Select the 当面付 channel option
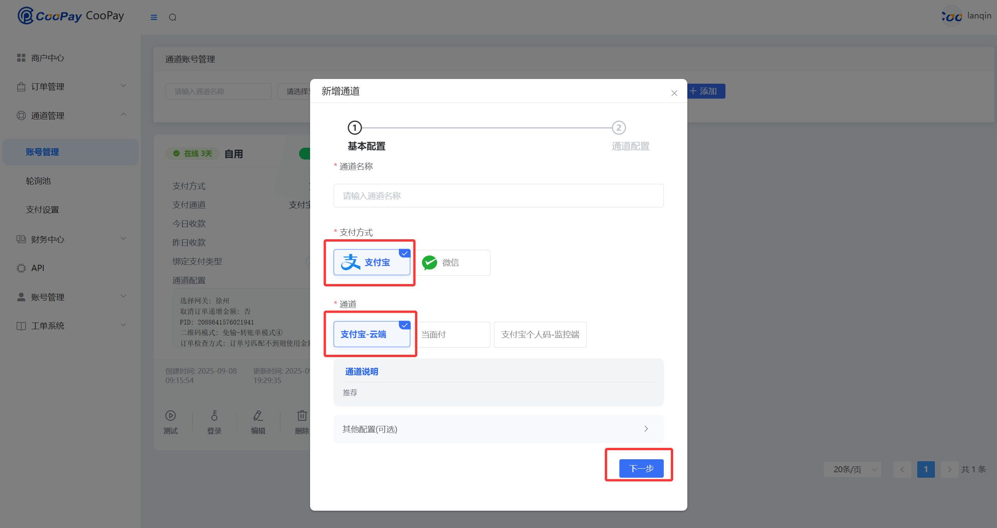Screen dimensions: 997x528 coord(452,335)
